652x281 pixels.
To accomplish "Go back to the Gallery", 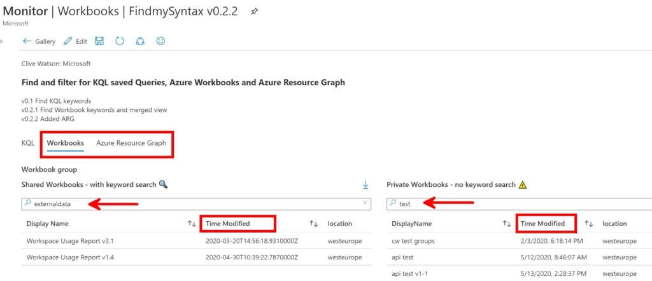I will (x=39, y=41).
